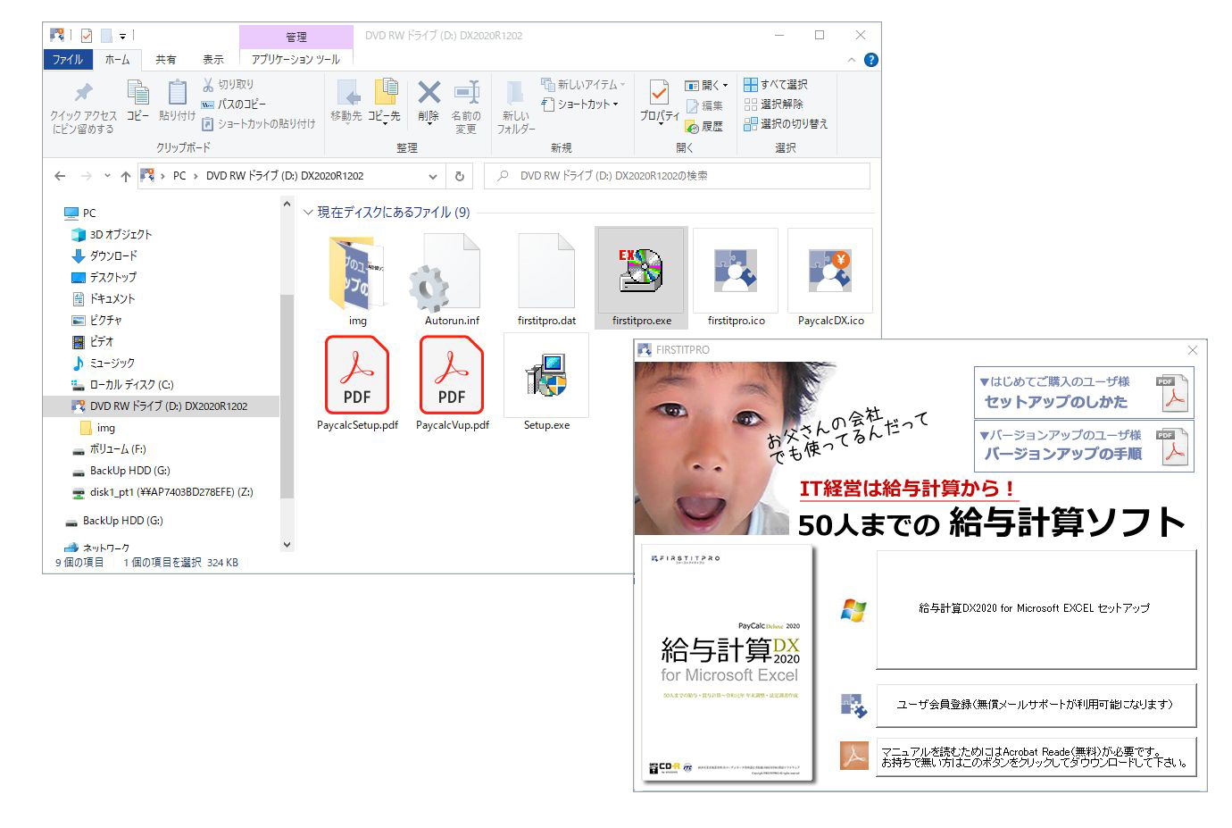
Task: Click the Delete (削除) X icon
Action: pos(429,92)
